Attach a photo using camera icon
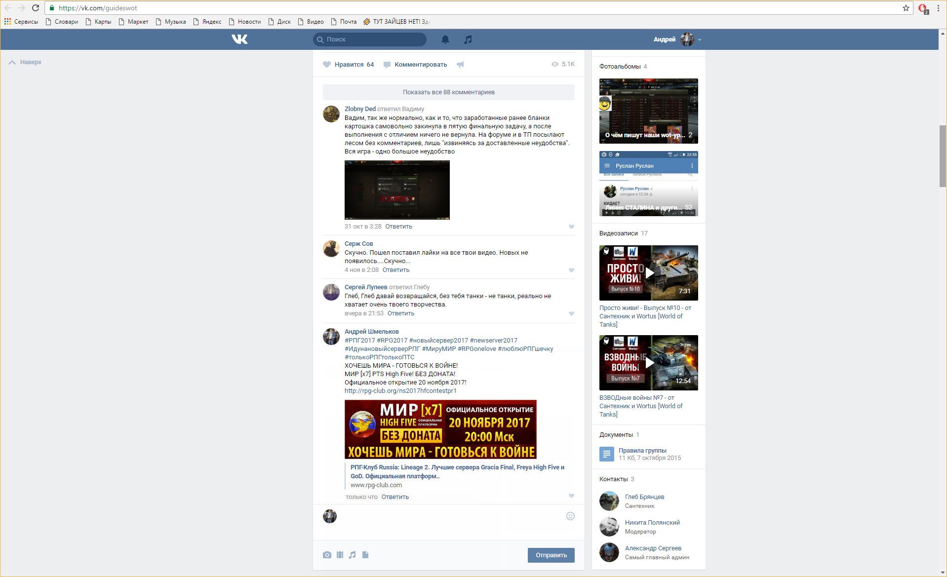This screenshot has height=577, width=947. pos(327,555)
